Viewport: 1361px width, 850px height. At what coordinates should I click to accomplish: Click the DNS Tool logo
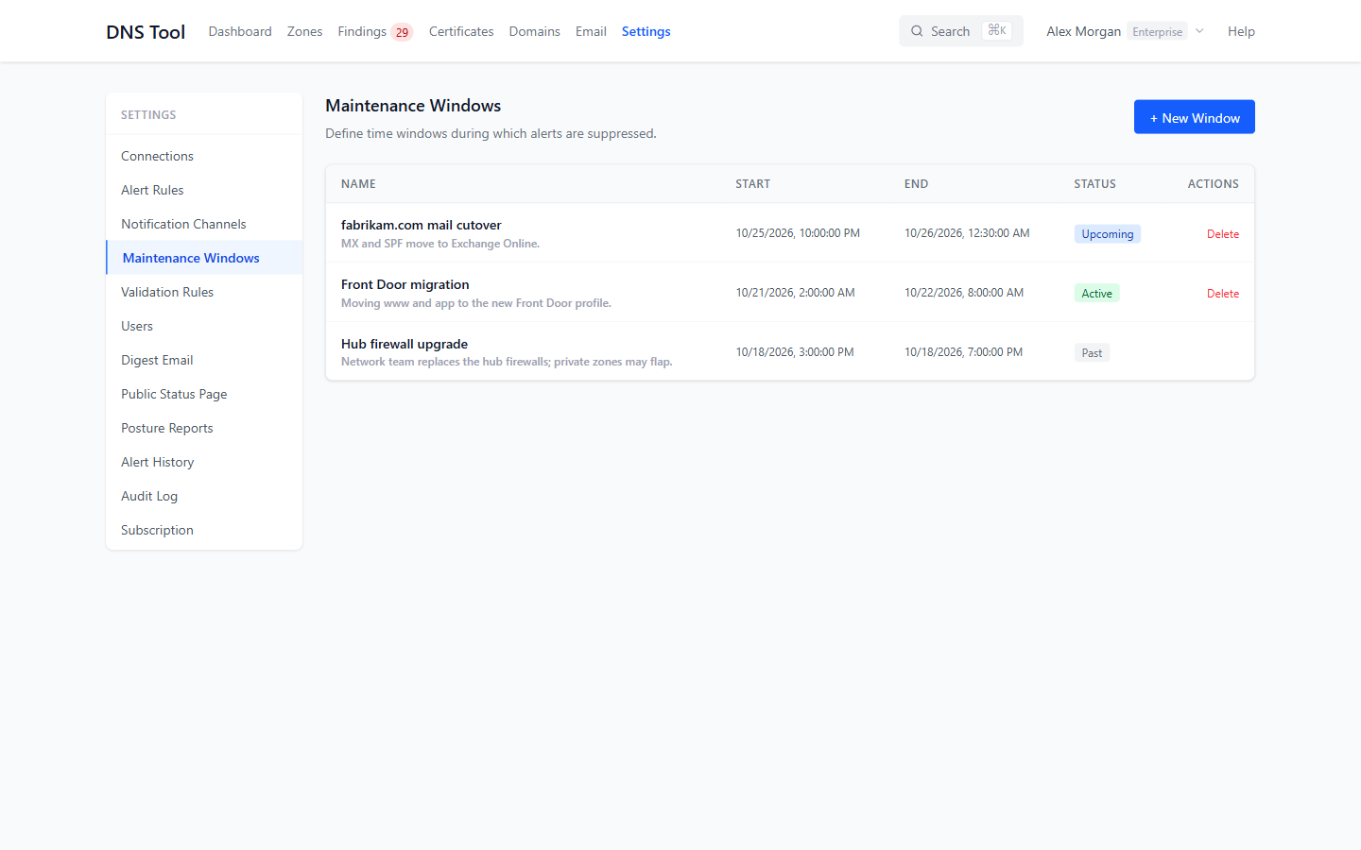pyautogui.click(x=146, y=31)
